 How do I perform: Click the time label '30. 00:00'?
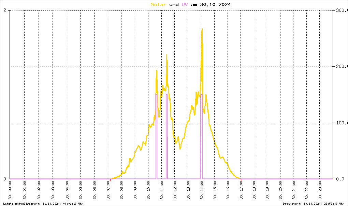point(10,190)
